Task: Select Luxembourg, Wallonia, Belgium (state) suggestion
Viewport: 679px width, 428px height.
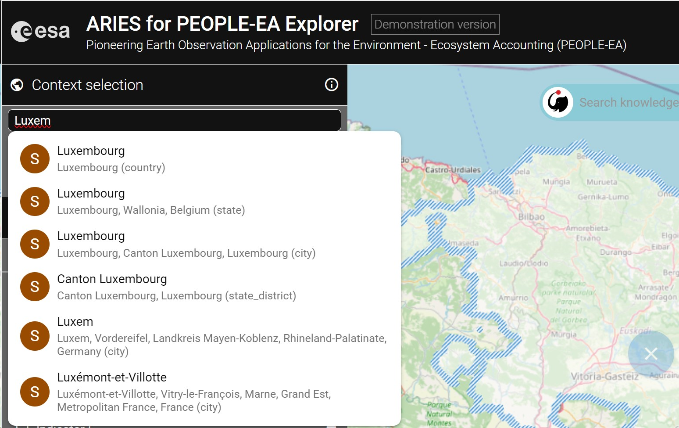Action: point(204,201)
